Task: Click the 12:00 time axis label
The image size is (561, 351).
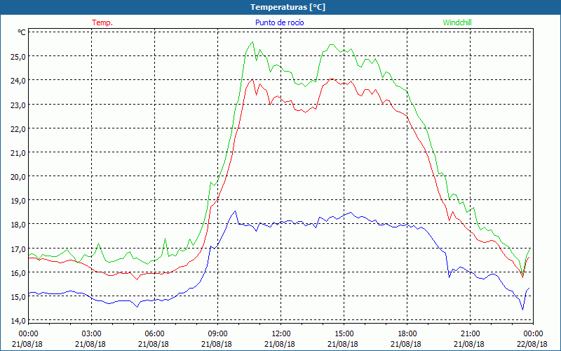Action: tap(281, 334)
